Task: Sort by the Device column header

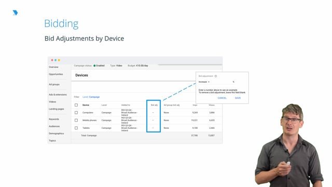Action: tap(86, 105)
